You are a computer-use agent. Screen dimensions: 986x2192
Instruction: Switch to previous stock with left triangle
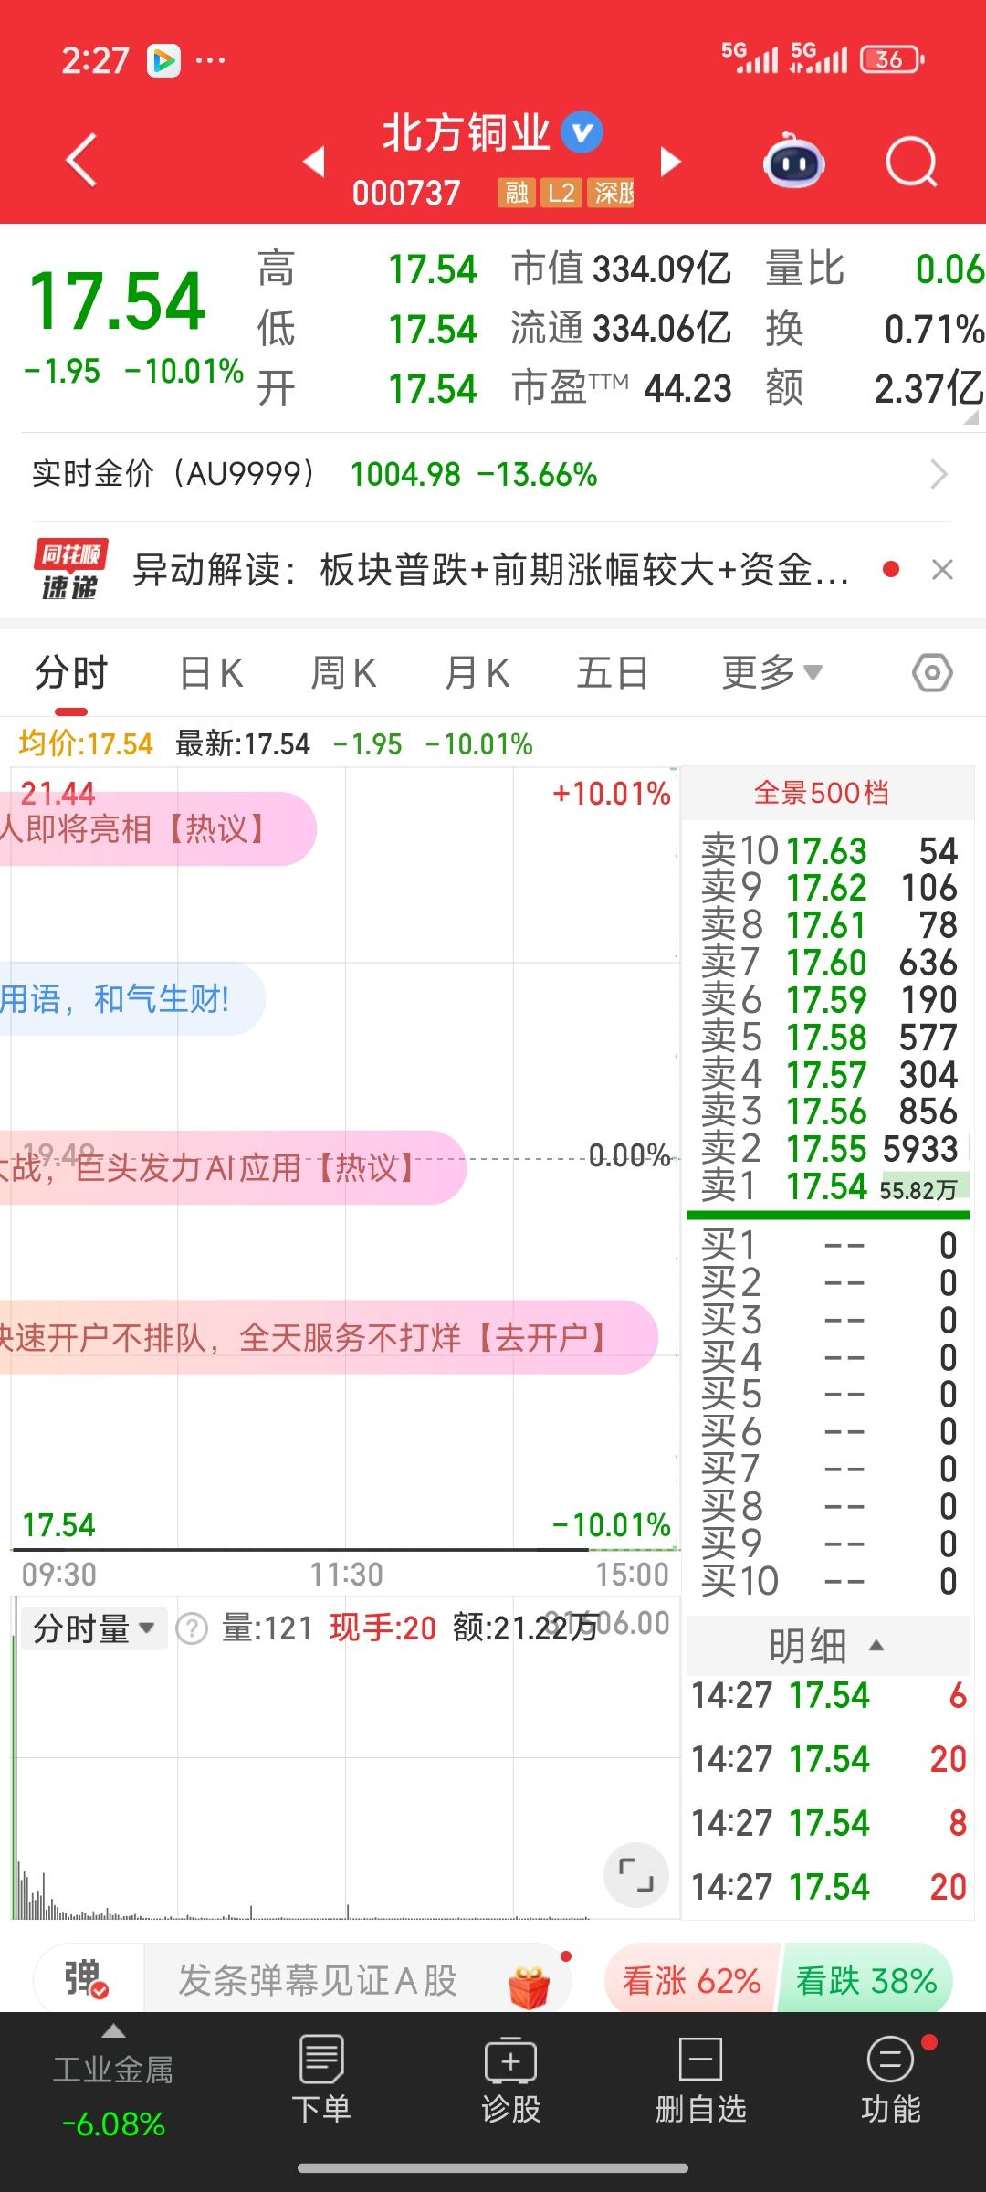point(314,161)
